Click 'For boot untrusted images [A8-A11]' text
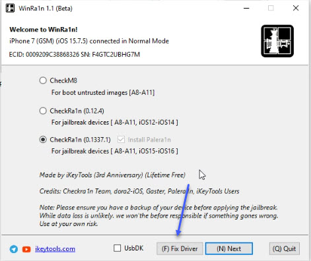 click(103, 92)
